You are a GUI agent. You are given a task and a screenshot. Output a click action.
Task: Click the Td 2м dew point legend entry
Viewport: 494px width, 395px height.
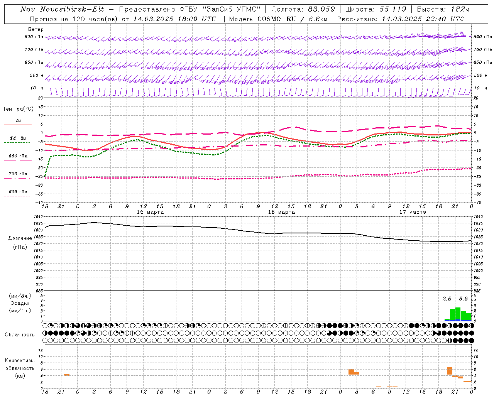[x=18, y=138]
